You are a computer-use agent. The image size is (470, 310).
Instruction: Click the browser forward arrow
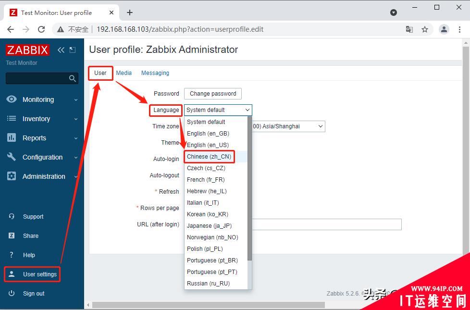(x=26, y=29)
